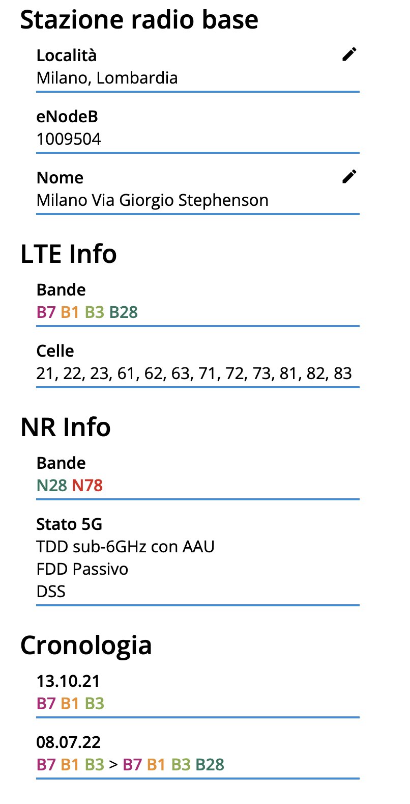Open the 13.10.21 chronology entry
The image size is (410, 804).
click(68, 681)
